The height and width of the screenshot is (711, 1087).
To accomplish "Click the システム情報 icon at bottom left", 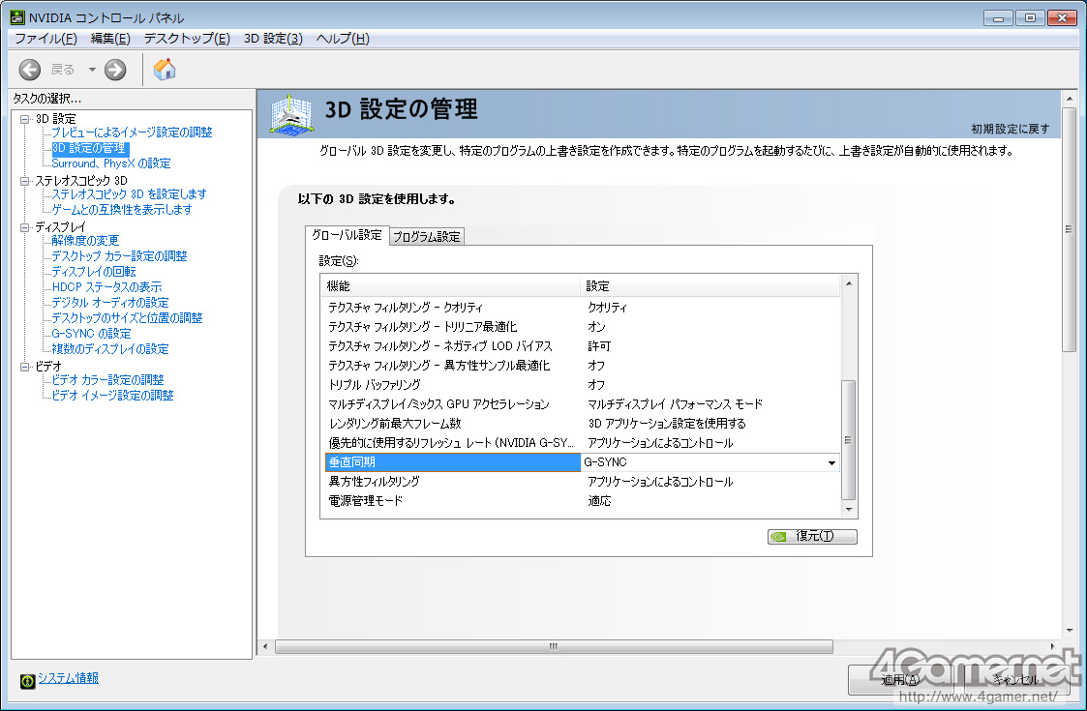I will pyautogui.click(x=27, y=681).
